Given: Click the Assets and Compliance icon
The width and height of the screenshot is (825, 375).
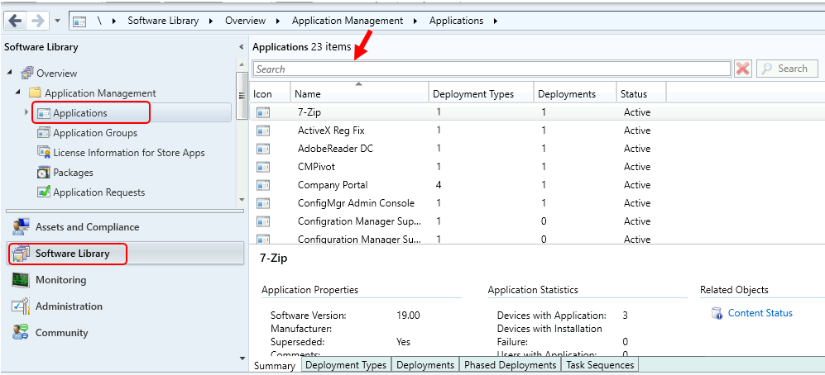Looking at the screenshot, I should [21, 227].
